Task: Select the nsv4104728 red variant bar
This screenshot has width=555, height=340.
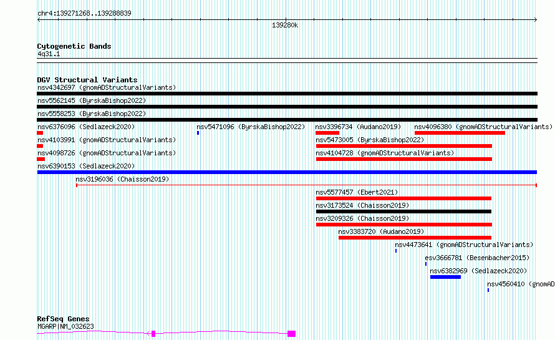Action: [x=404, y=159]
